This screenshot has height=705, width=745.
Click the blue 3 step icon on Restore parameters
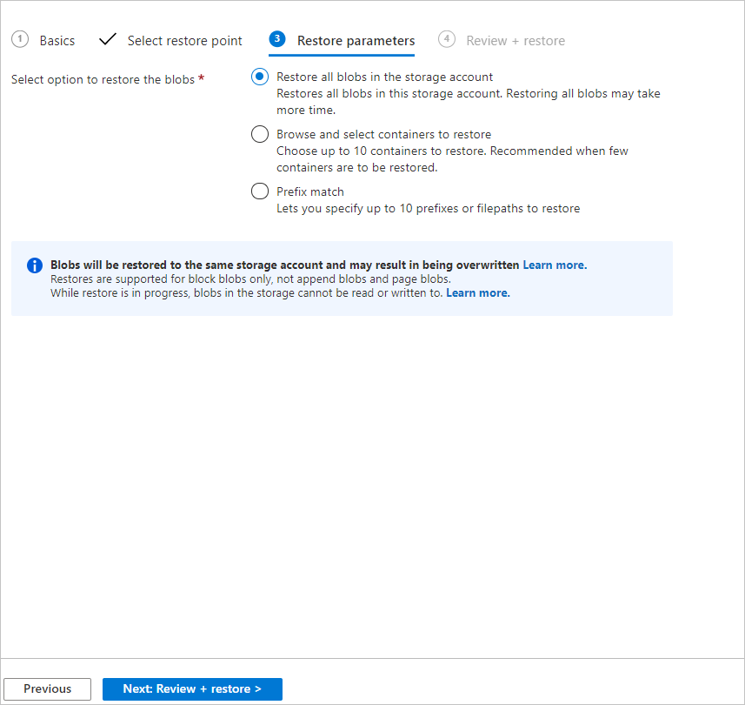point(276,39)
